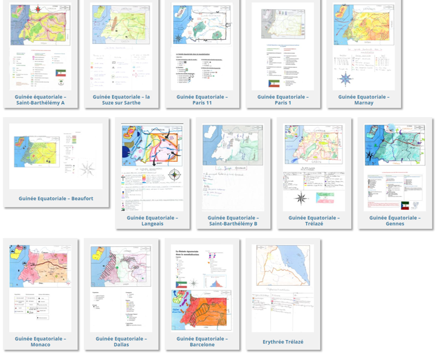Follow the Guinée Equatoriale – Monaco link
This screenshot has width=439, height=354.
pos(40,341)
